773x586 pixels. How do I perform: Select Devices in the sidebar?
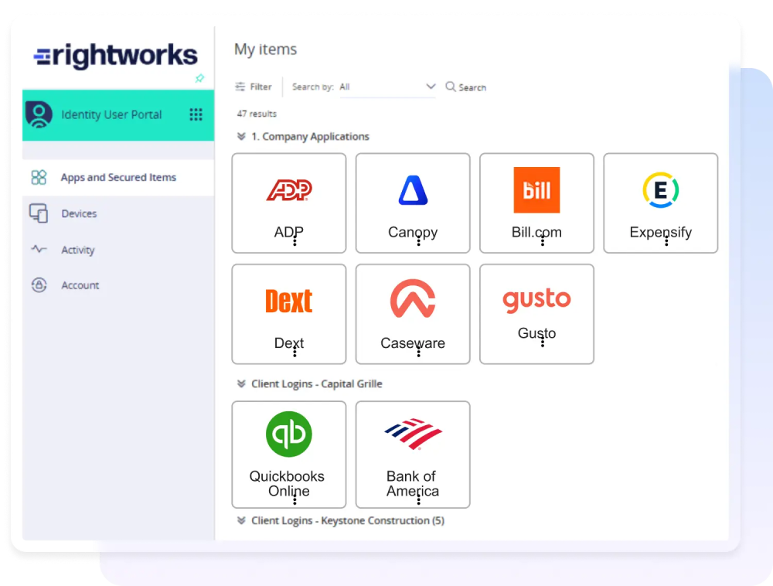(80, 213)
